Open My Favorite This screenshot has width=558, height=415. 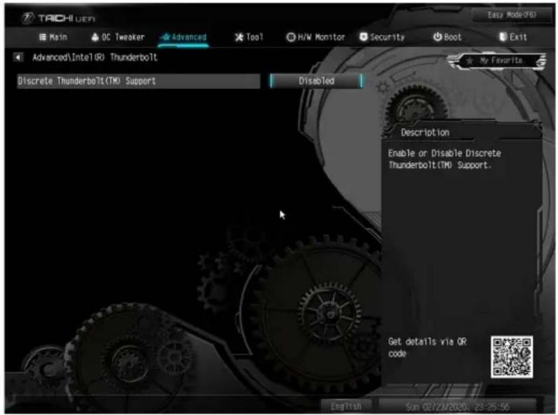(x=498, y=61)
